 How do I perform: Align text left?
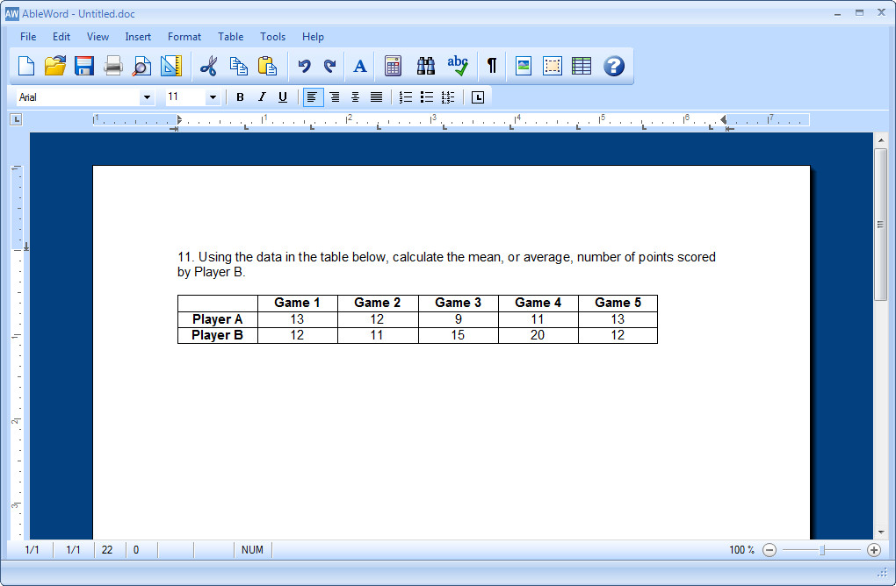(312, 97)
